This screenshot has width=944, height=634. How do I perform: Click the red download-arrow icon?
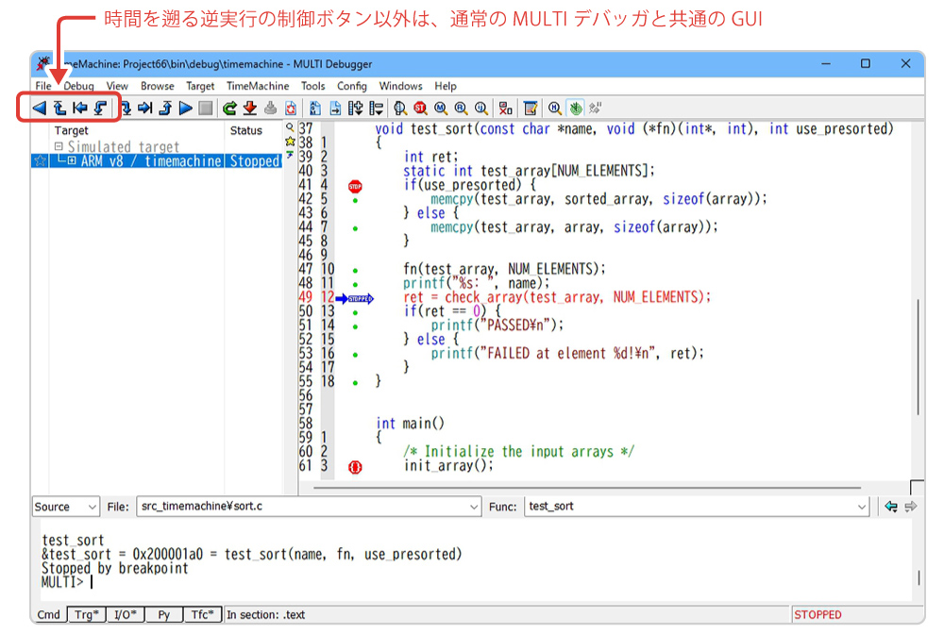[x=250, y=108]
